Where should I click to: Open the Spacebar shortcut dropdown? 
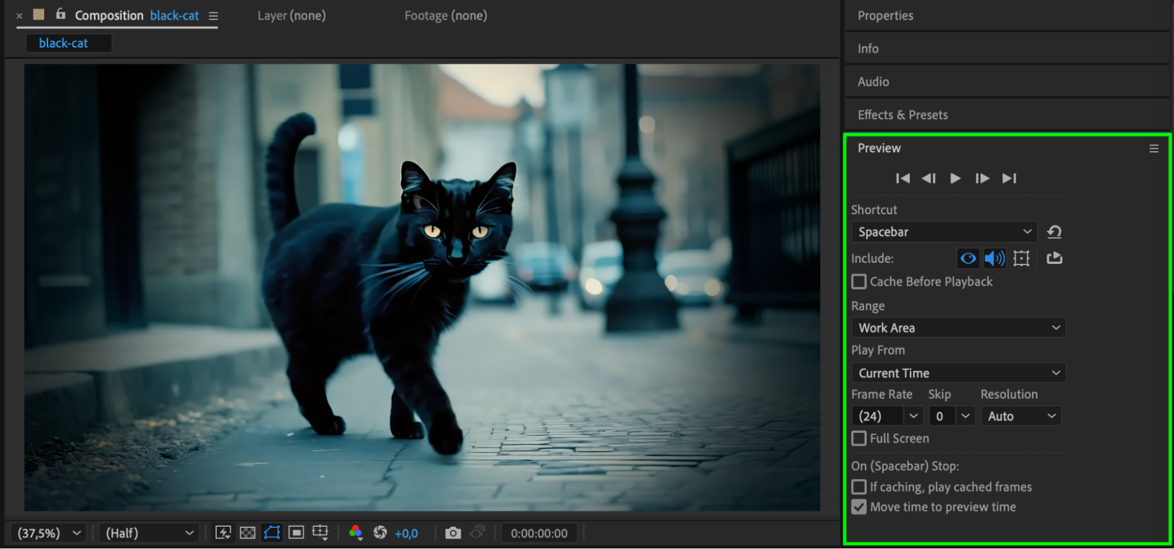944,232
